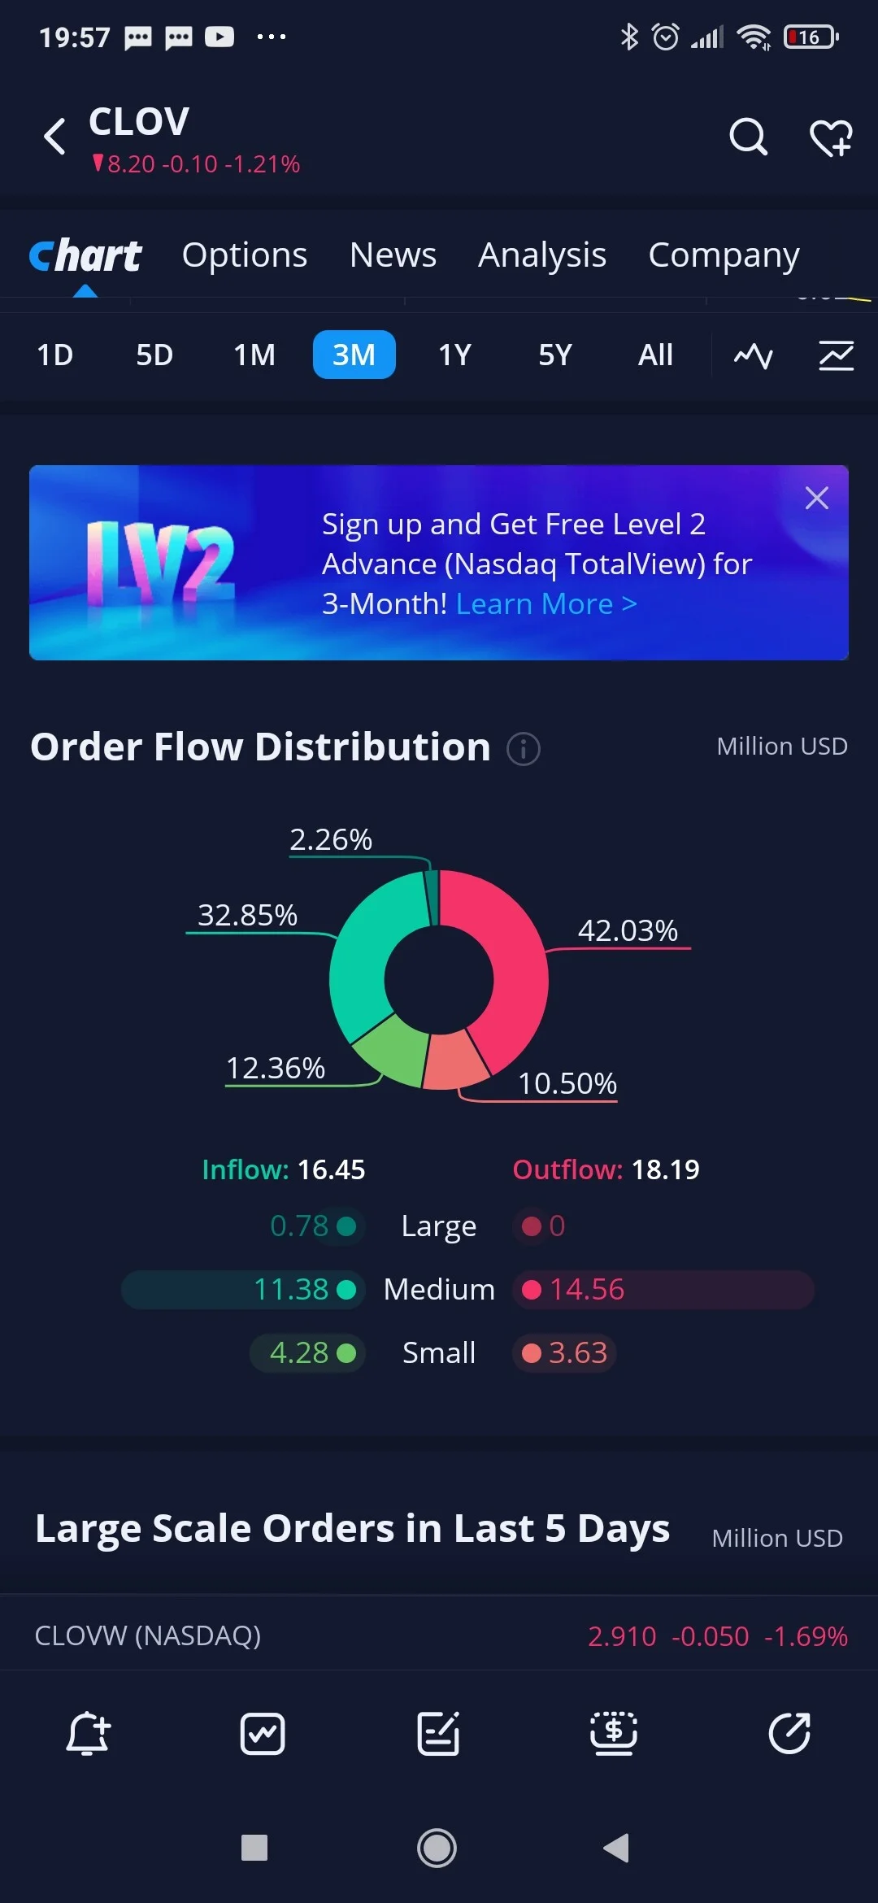The image size is (878, 1903).
Task: Share stock using the share icon
Action: pos(789,1733)
